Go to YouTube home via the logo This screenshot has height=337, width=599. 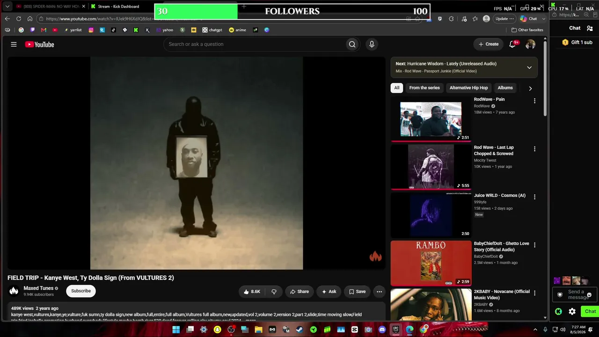(x=40, y=44)
